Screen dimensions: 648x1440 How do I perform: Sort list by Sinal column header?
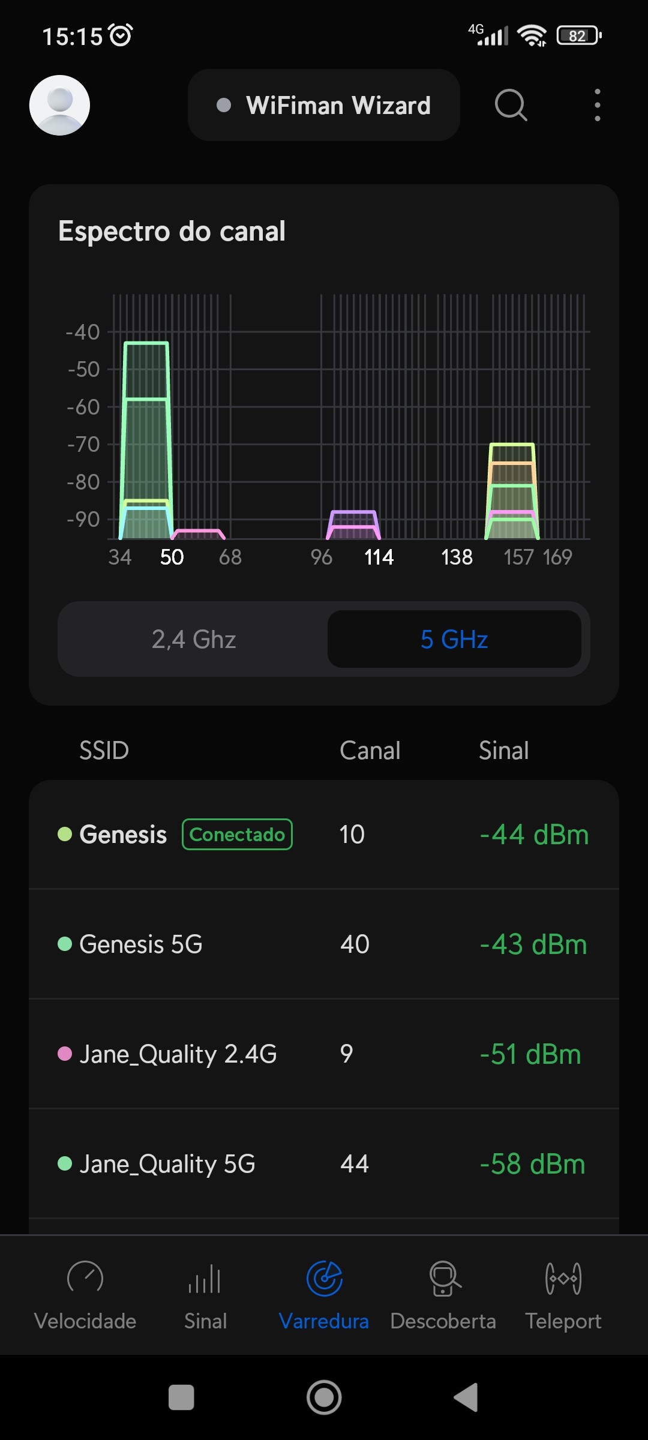coord(503,751)
